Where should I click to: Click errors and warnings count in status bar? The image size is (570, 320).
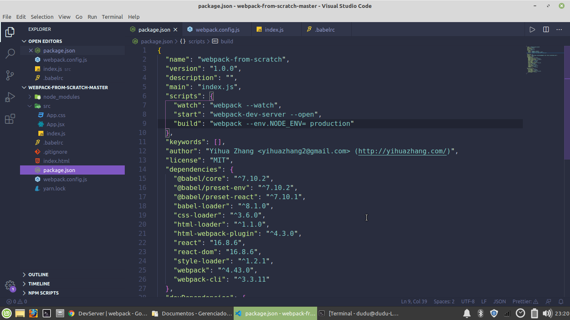pos(17,301)
